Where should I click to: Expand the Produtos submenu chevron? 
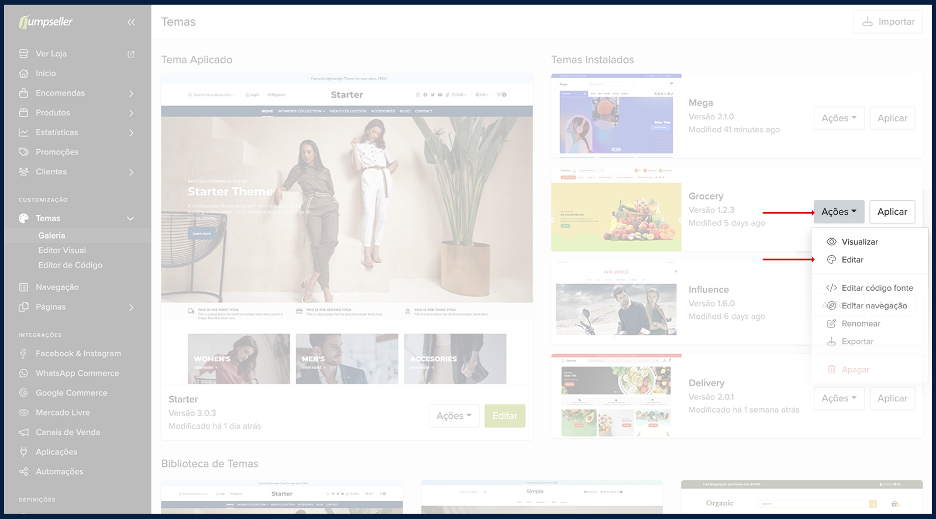(x=131, y=113)
